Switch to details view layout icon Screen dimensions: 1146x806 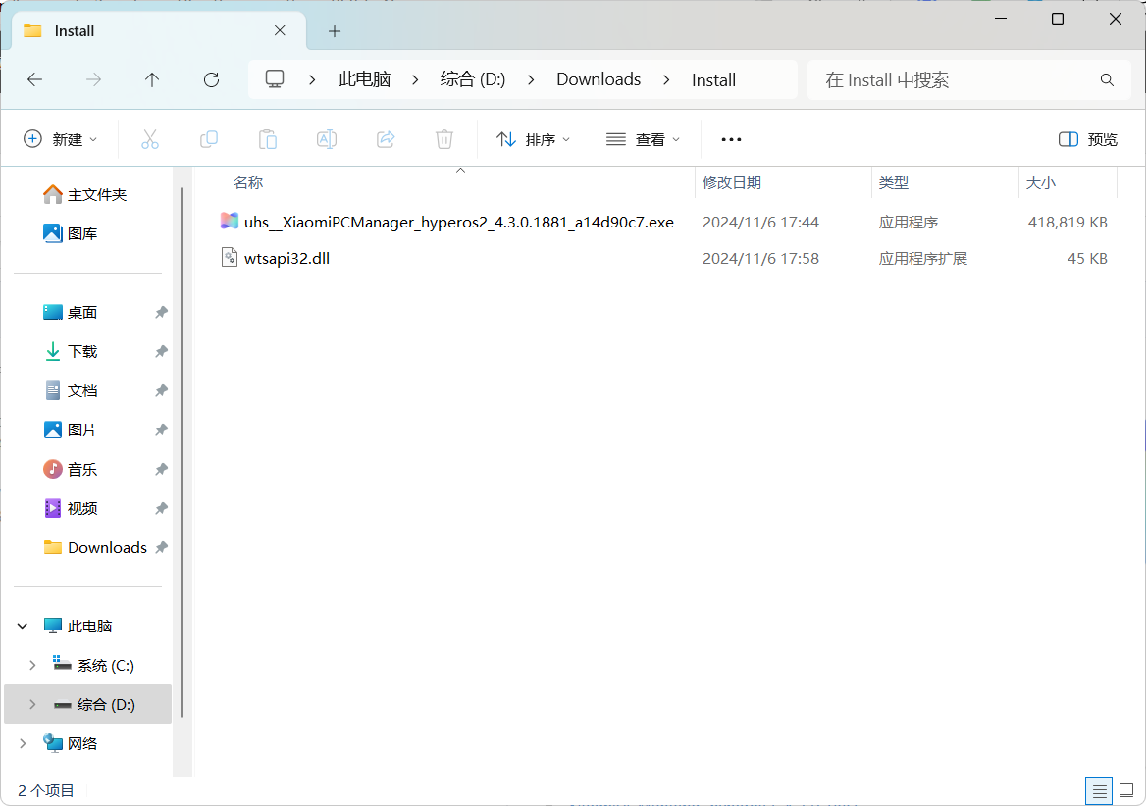1099,790
